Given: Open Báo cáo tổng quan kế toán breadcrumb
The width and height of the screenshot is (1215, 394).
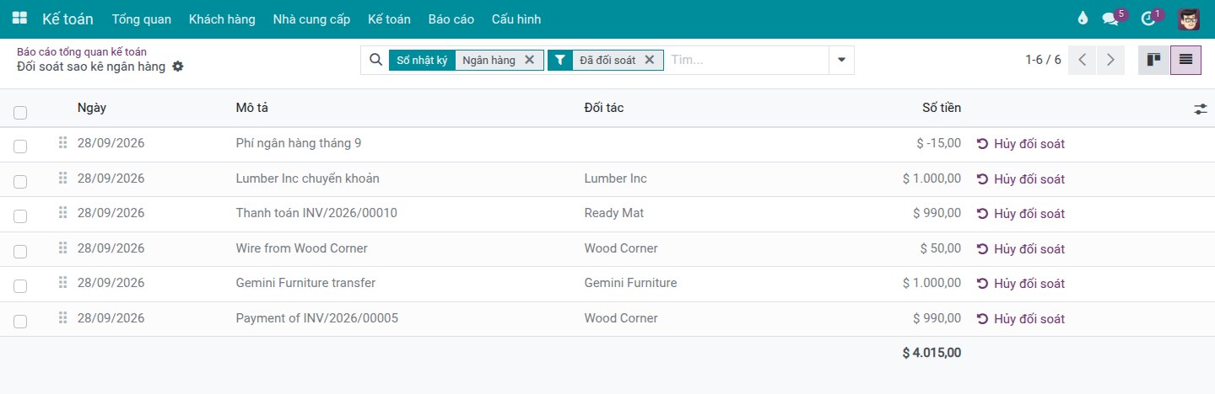Looking at the screenshot, I should [x=82, y=51].
